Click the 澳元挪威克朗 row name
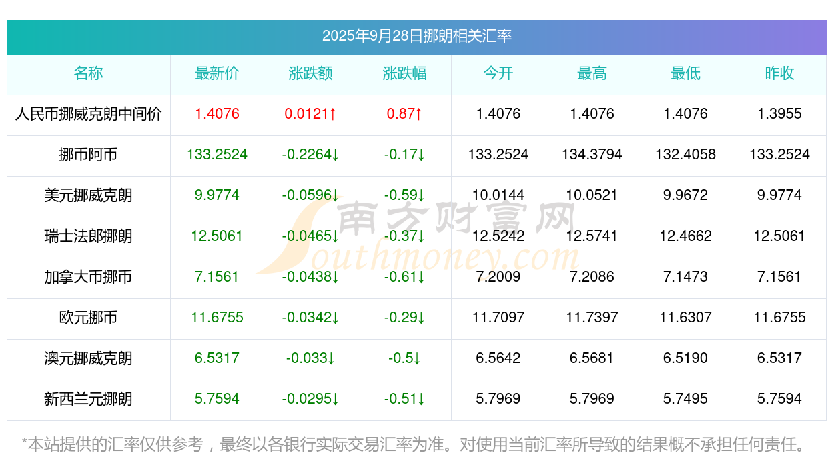Viewport: 834px width, 465px height. 89,358
